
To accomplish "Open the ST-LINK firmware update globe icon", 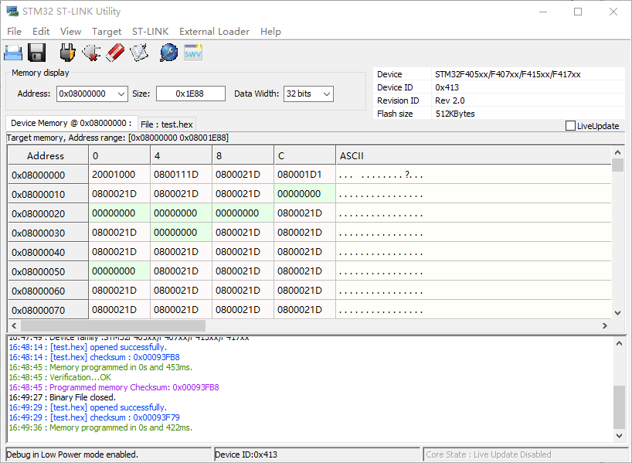I will 169,53.
